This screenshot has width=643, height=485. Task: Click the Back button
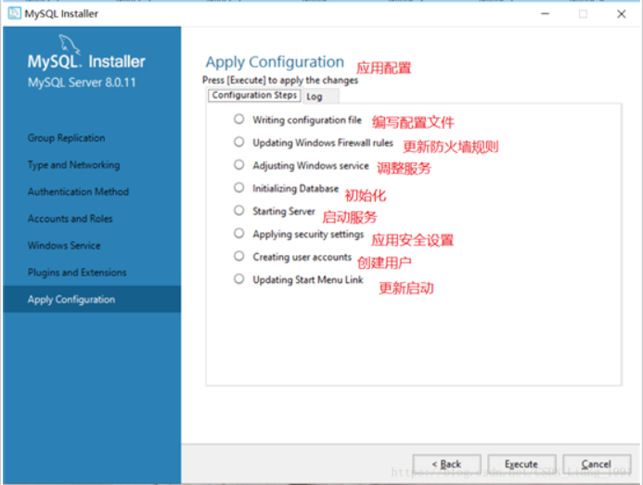(446, 464)
